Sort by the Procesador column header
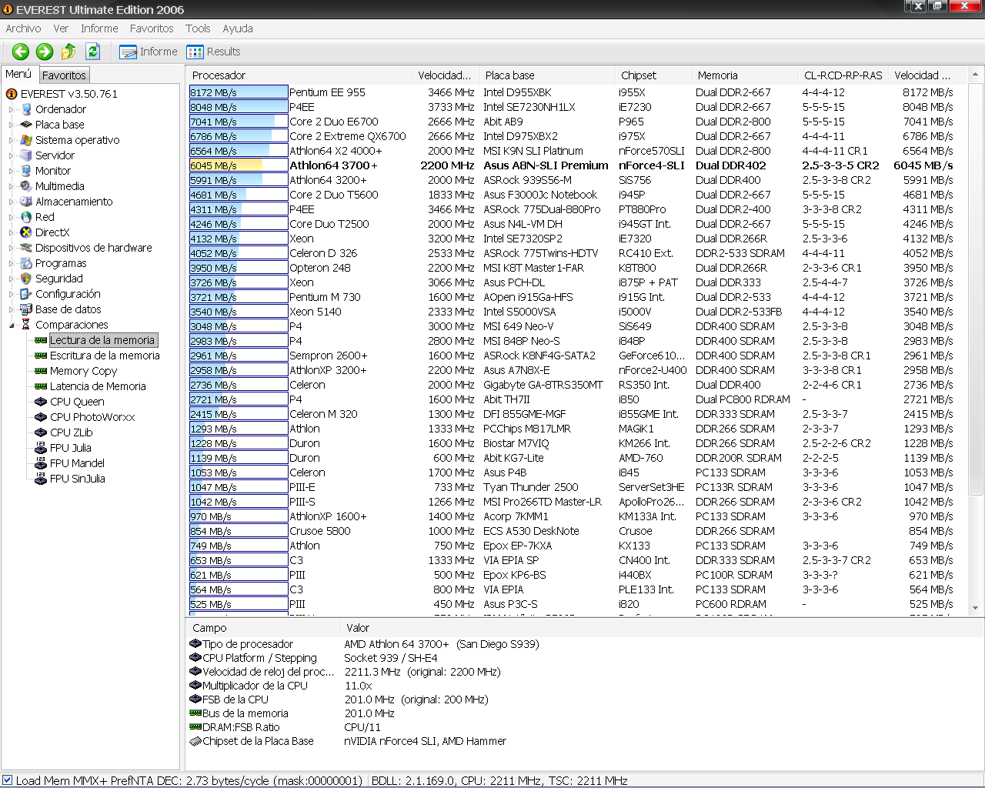 [299, 75]
